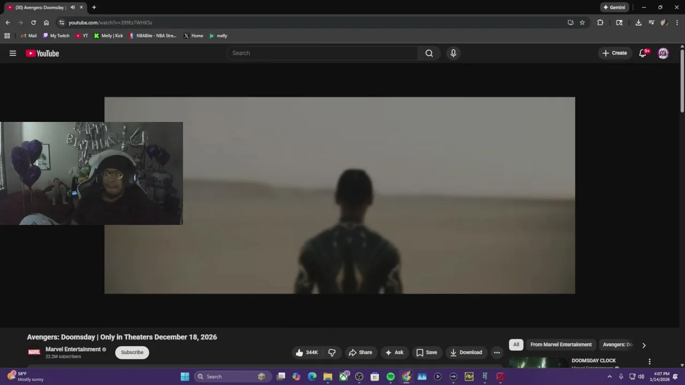Download the video

(x=466, y=352)
